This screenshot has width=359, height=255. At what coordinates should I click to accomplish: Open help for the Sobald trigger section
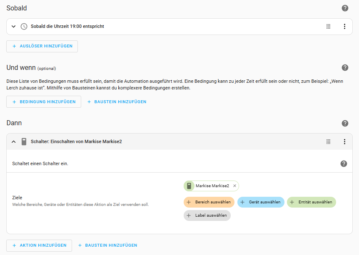[x=345, y=8]
